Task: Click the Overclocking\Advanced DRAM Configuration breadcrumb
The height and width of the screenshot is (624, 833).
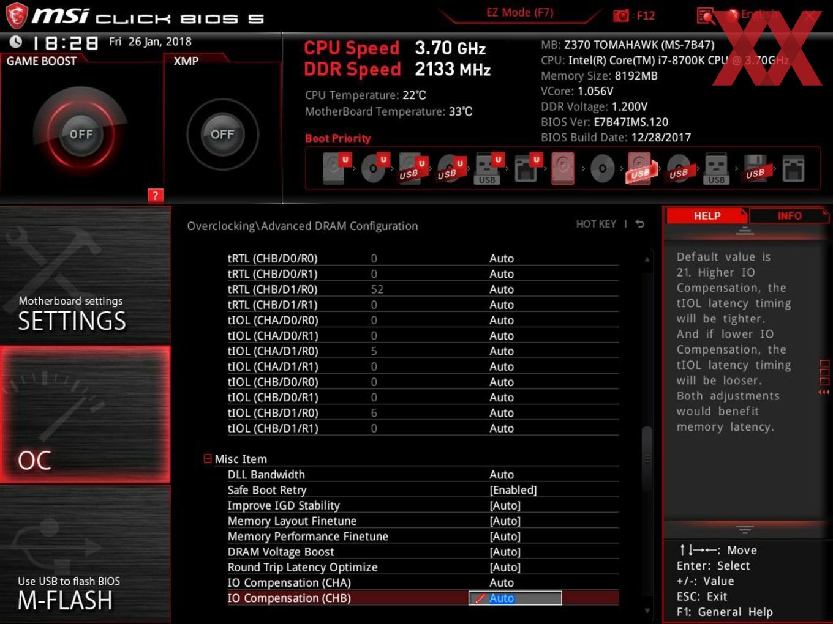Action: (303, 226)
